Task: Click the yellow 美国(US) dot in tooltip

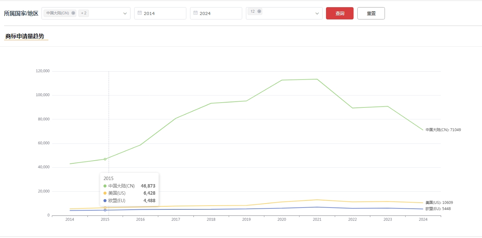Action: click(x=105, y=193)
